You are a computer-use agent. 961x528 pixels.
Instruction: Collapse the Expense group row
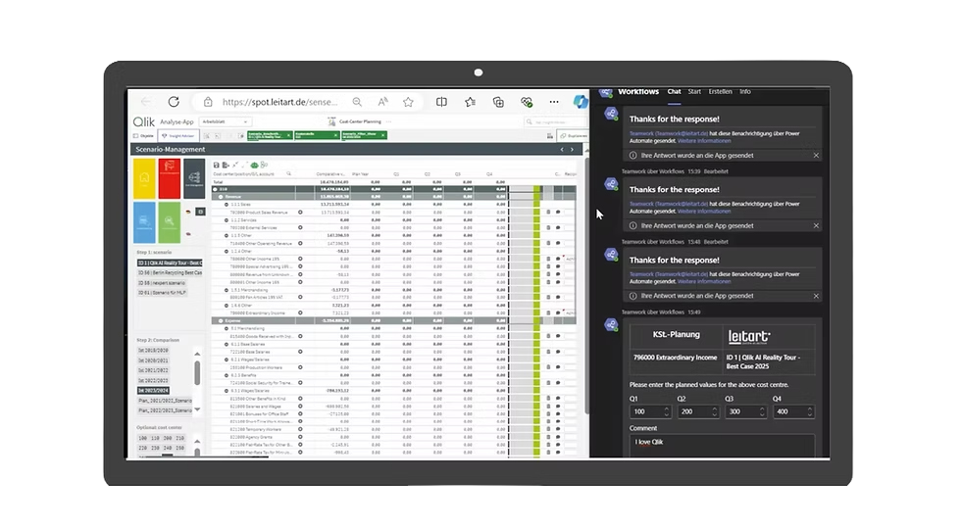point(218,320)
